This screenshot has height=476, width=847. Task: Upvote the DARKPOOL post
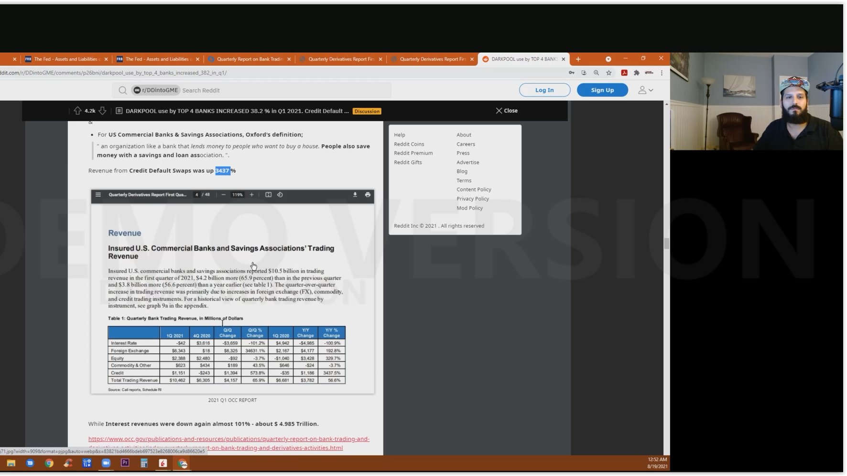(77, 111)
